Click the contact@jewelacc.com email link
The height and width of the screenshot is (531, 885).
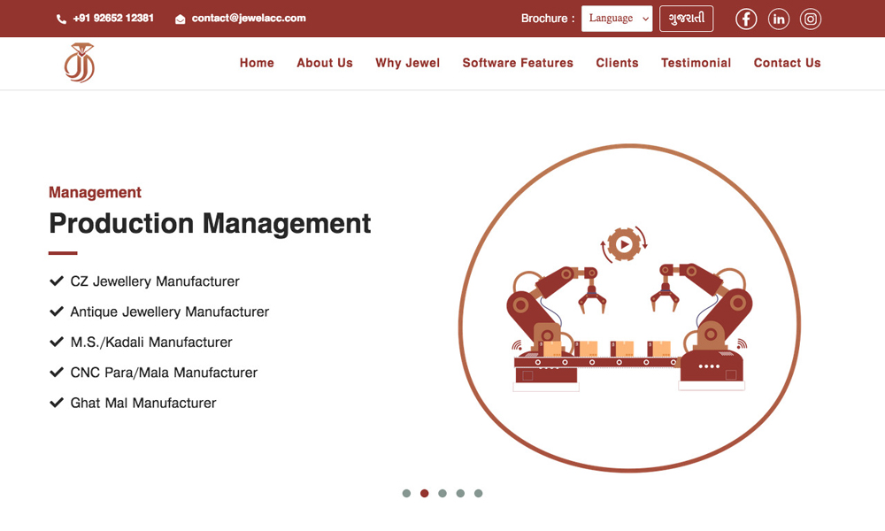(x=249, y=18)
